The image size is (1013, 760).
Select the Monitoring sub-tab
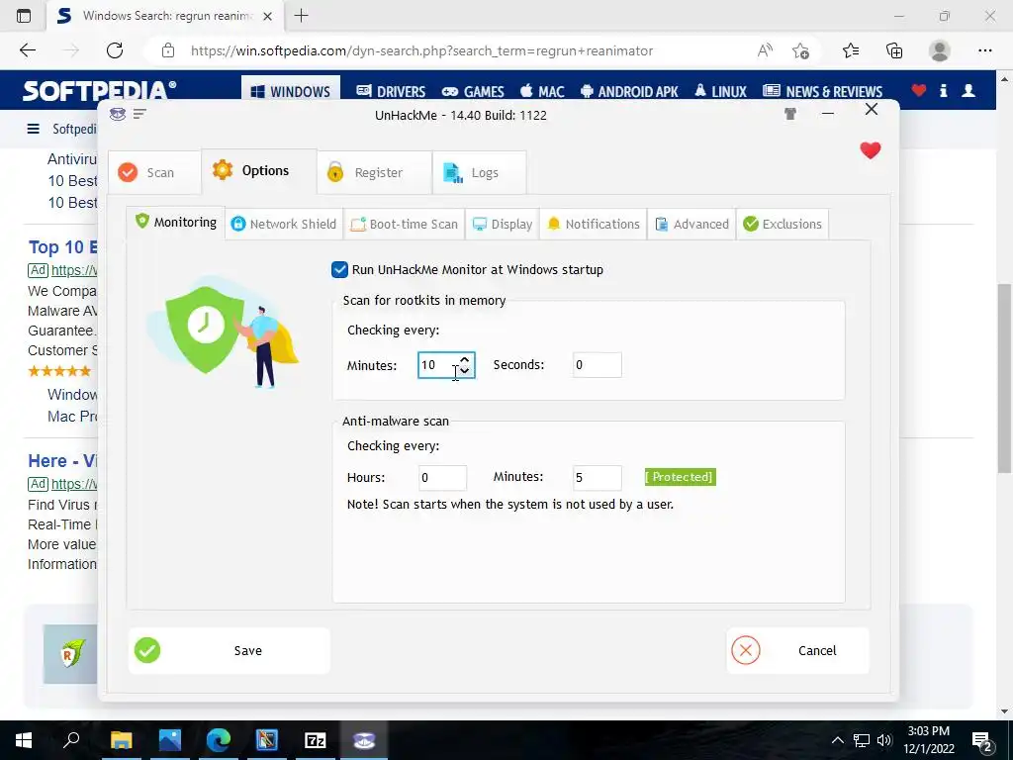point(176,223)
